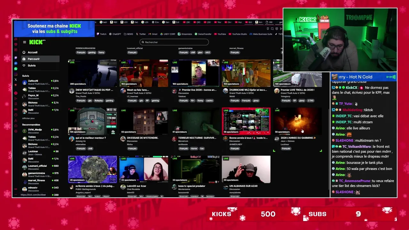Click ZaNouNi avatar in Suivis list

pos(24,82)
